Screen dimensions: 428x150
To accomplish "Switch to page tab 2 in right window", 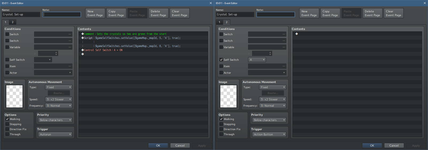I will (227, 22).
